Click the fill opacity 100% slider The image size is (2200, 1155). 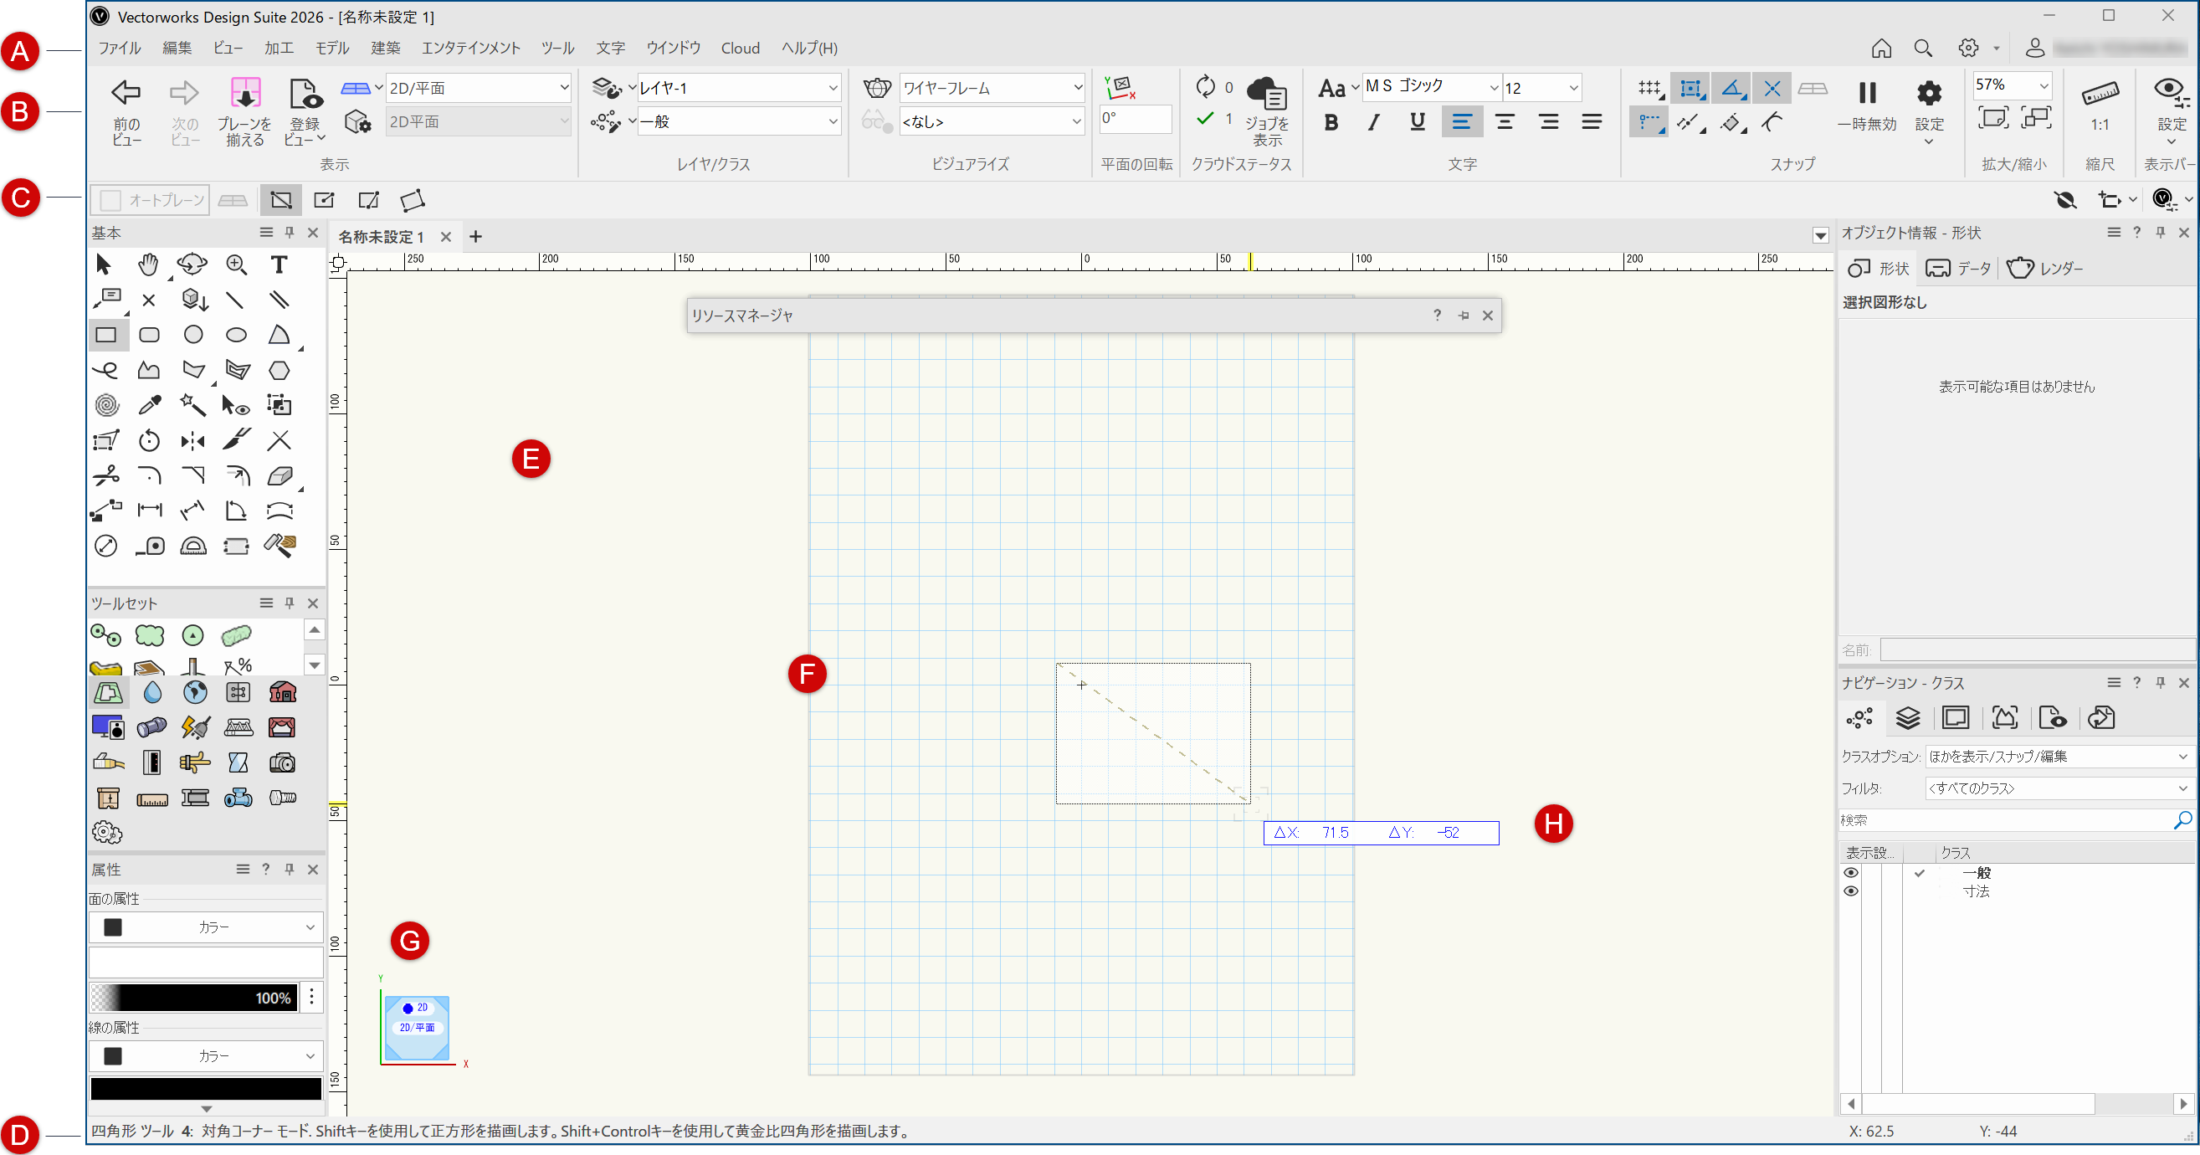coord(194,997)
